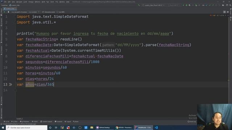The width and height of the screenshot is (232, 130).
Task: Select the scratch_3.kts editor tab
Action: point(9,9)
